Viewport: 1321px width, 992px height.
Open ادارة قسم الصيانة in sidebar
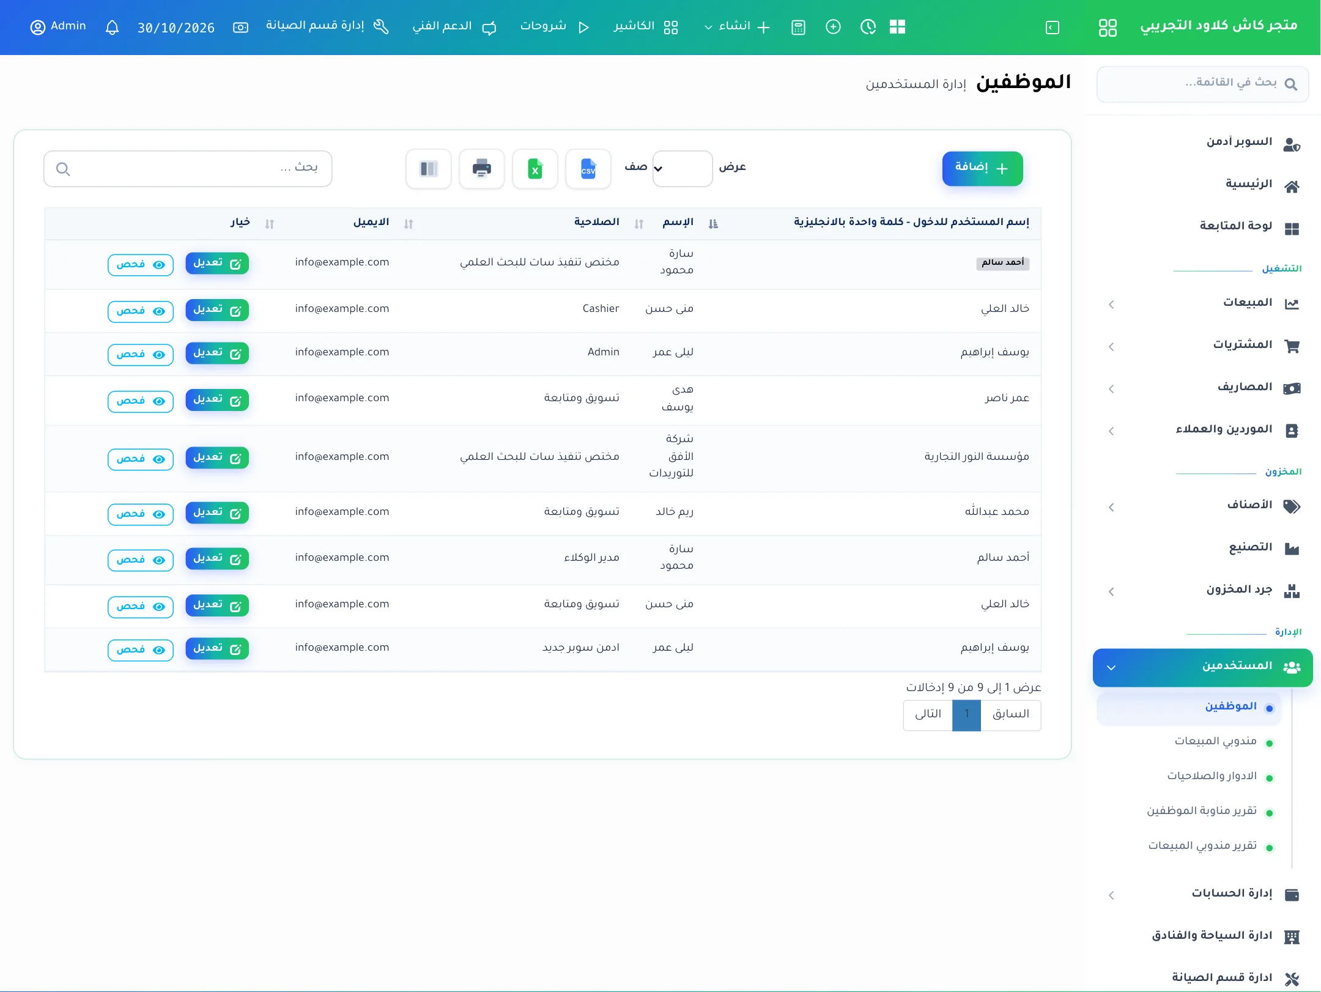click(1203, 978)
